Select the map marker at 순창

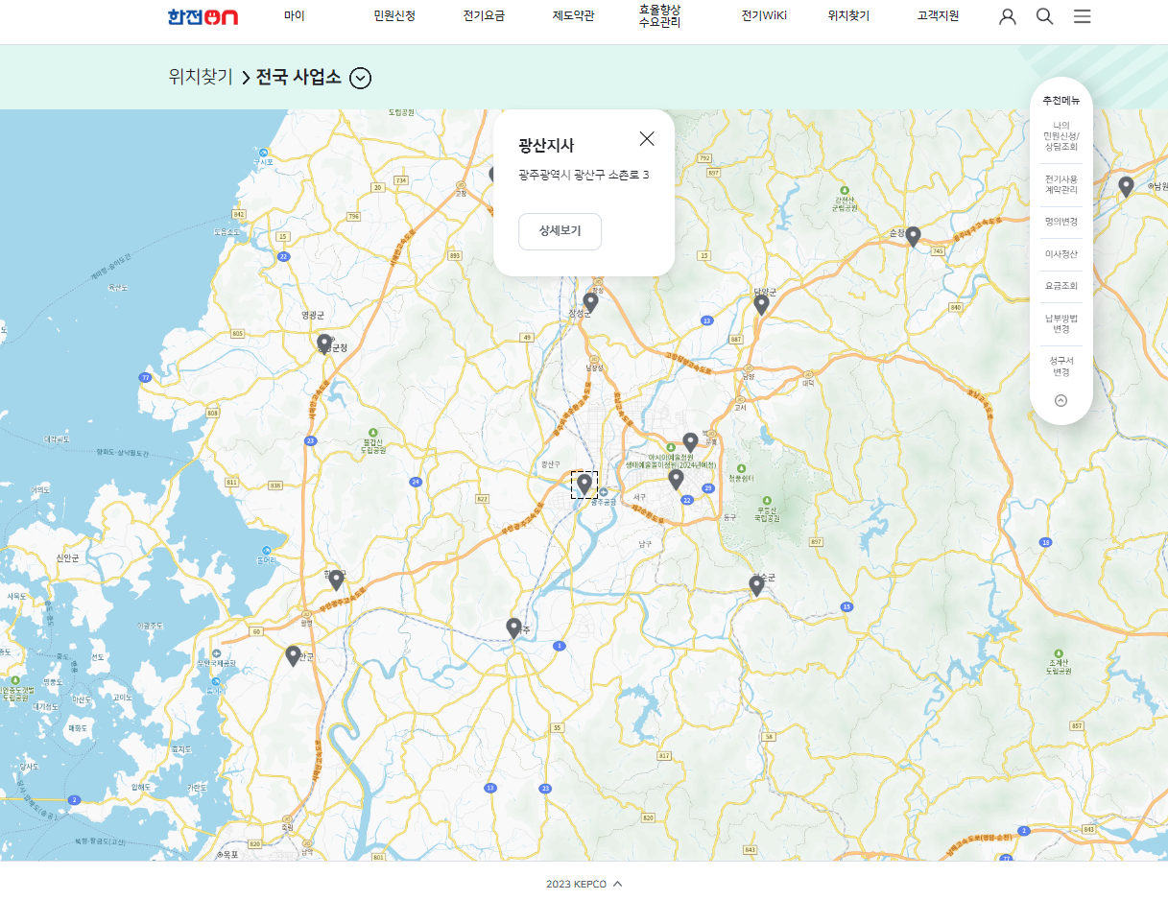coord(914,236)
